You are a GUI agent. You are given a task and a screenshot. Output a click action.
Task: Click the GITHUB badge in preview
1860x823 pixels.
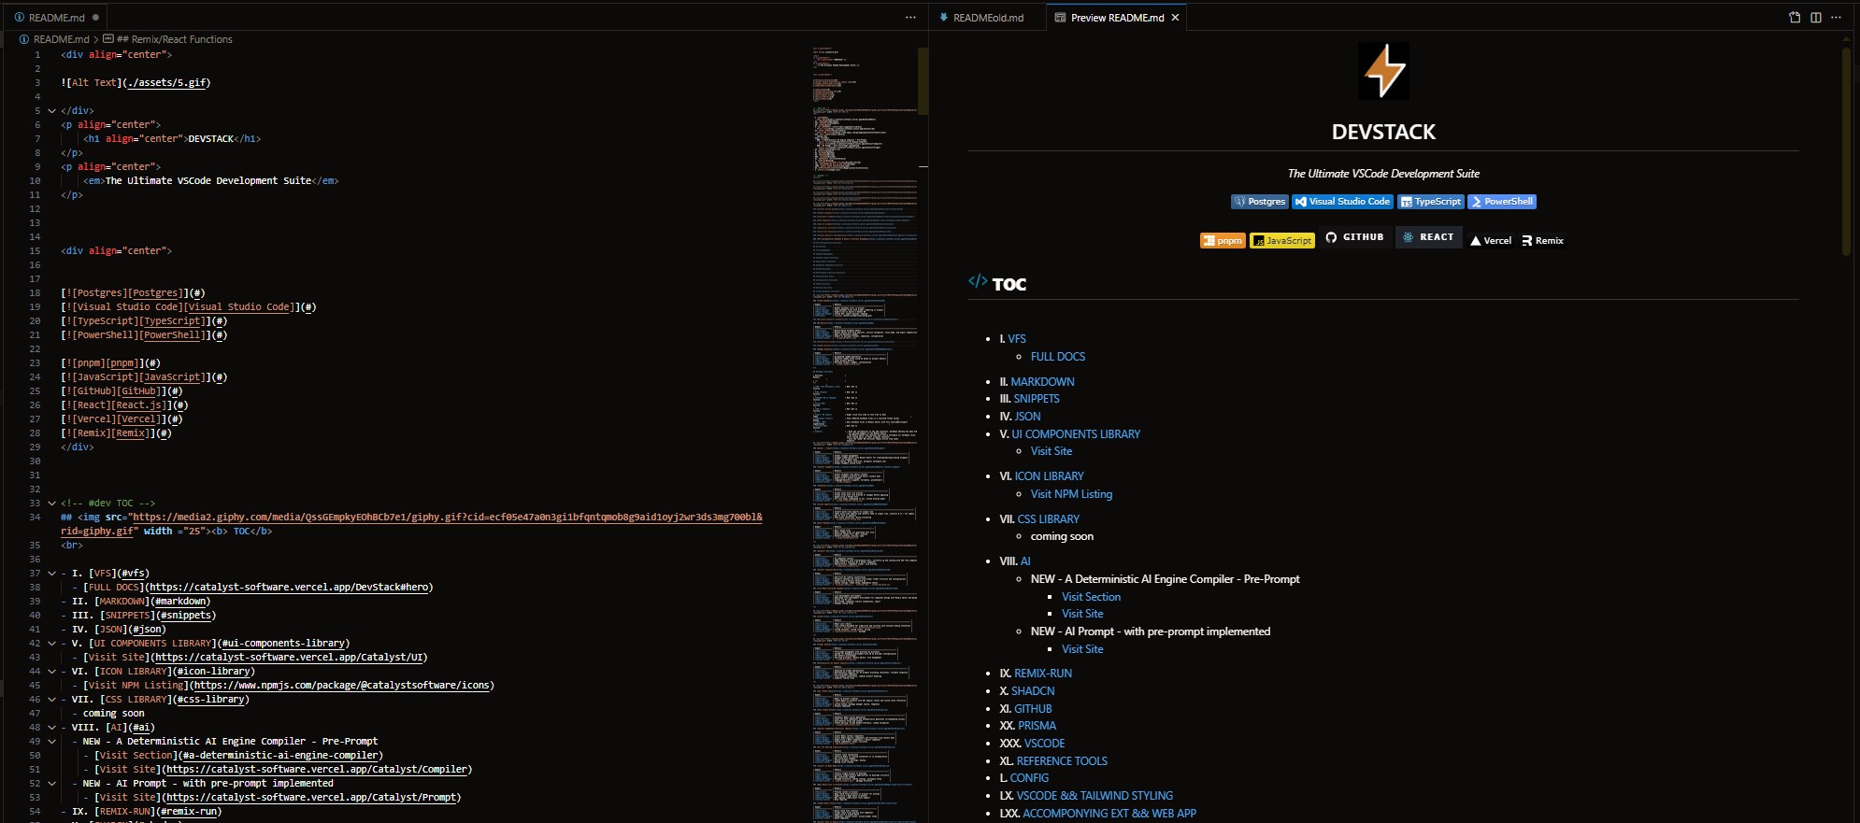pos(1354,237)
